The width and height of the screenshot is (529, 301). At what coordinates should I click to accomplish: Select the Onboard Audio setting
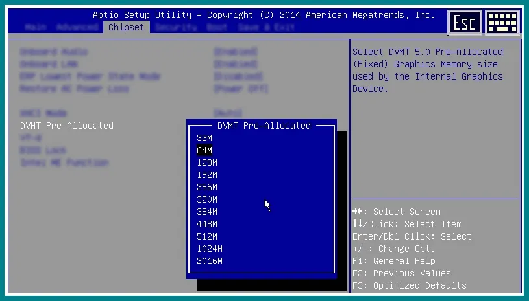tap(54, 52)
